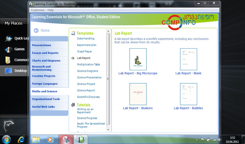Show hidden tray icons arrow
245x144 pixels.
197,140
